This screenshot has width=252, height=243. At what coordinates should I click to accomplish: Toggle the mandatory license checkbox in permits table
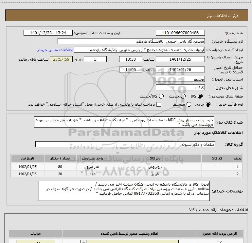(x=220, y=242)
